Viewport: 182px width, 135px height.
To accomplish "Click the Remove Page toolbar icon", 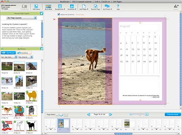I will 95,7.
